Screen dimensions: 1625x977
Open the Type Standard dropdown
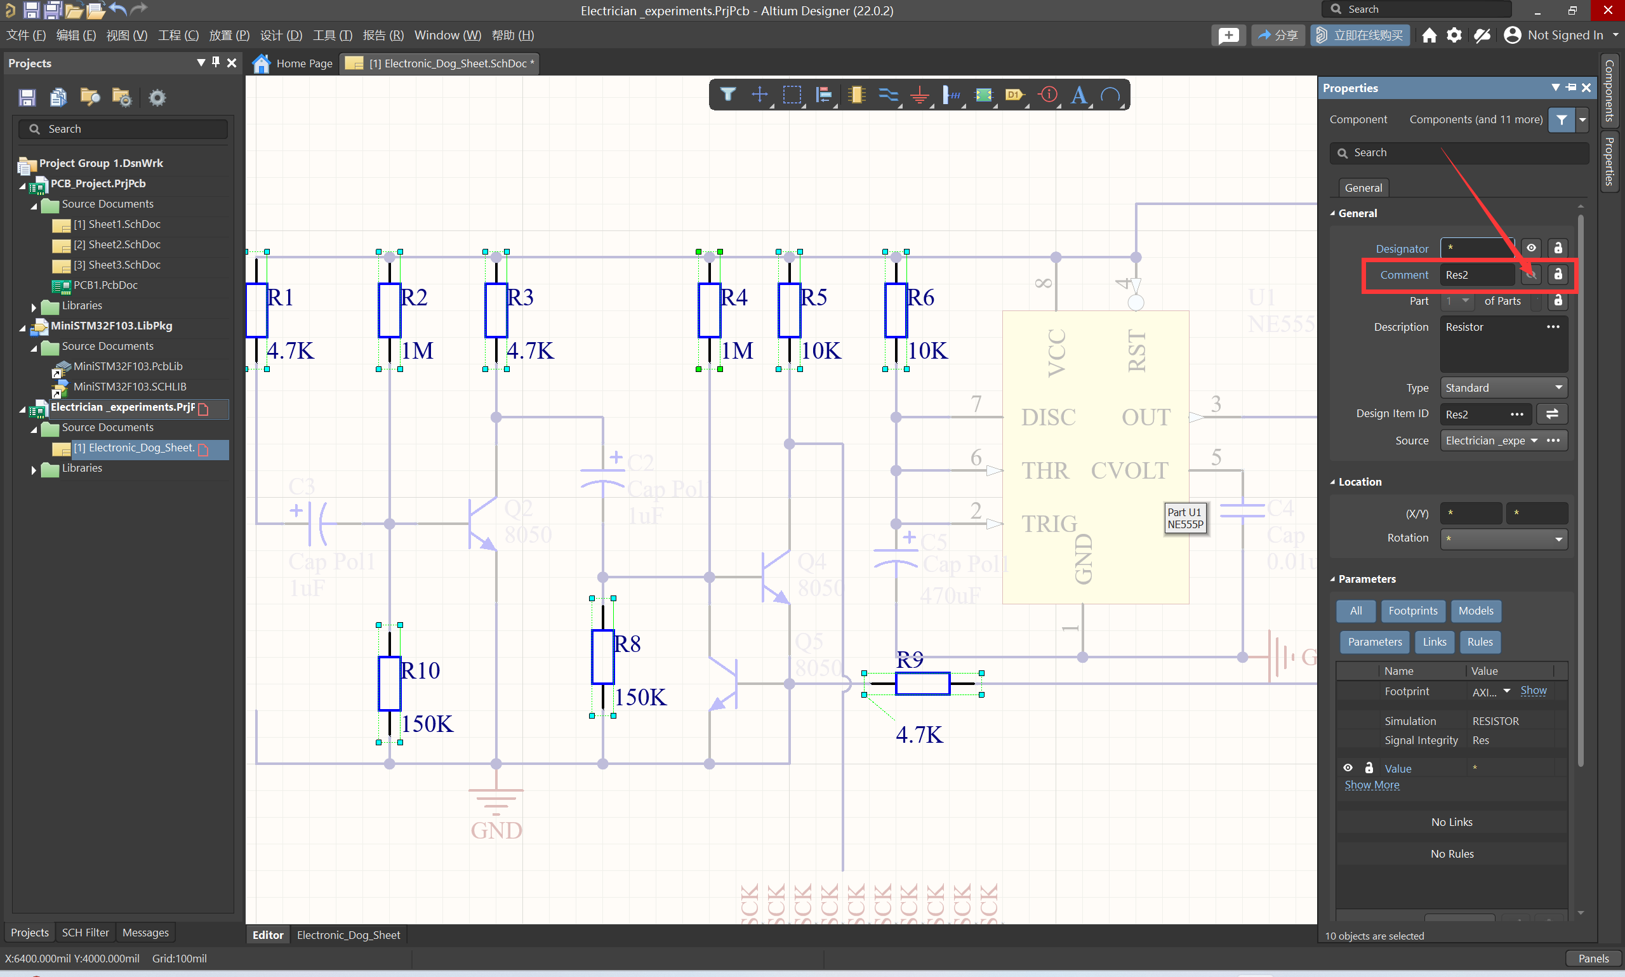click(x=1502, y=388)
